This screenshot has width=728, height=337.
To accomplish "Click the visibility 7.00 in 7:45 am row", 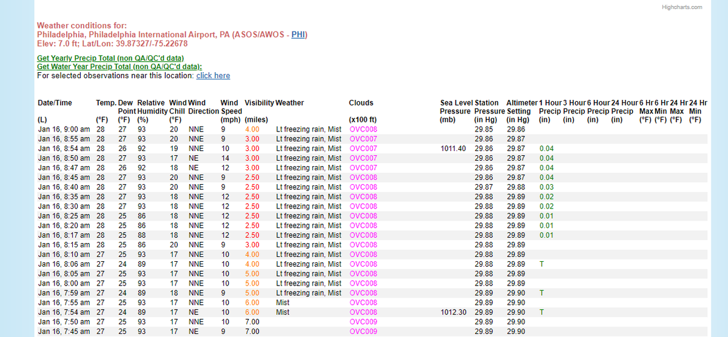I will tap(252, 332).
